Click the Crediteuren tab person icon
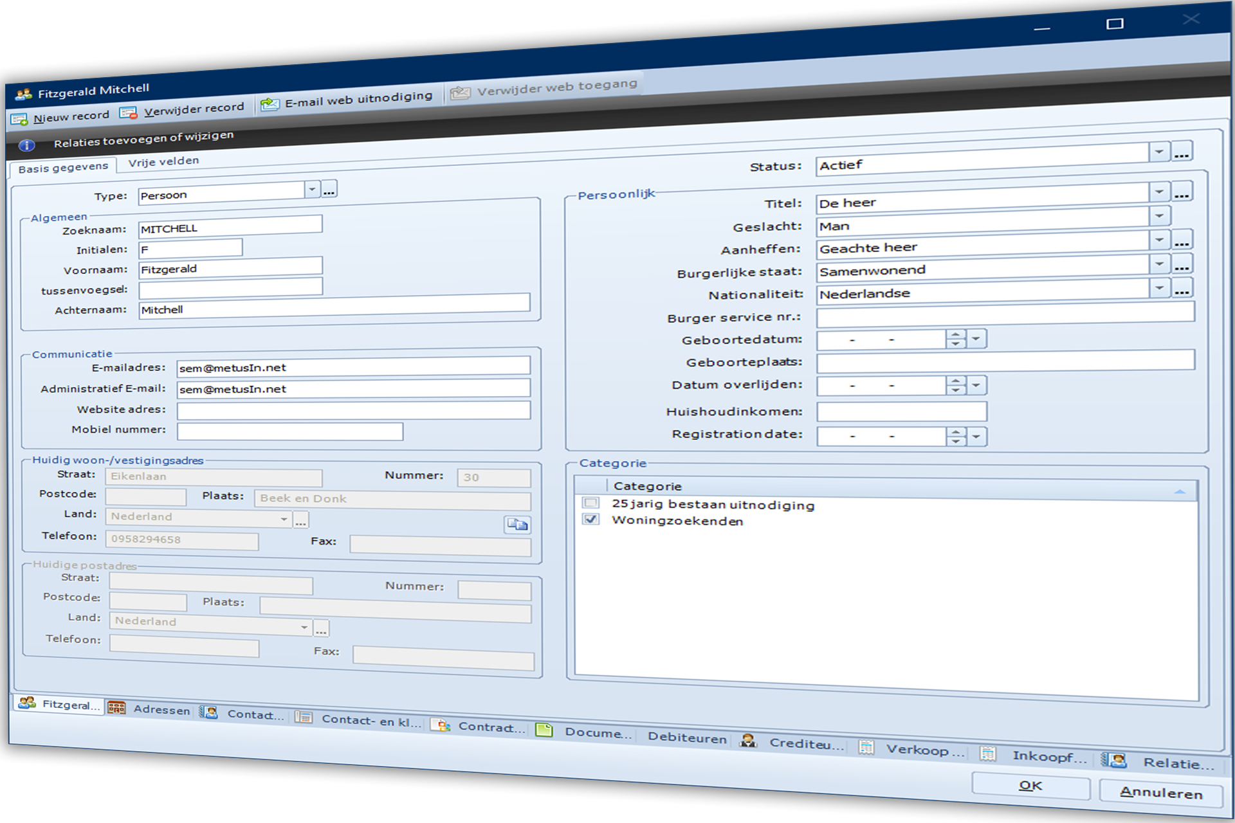The width and height of the screenshot is (1235, 823). tap(747, 741)
